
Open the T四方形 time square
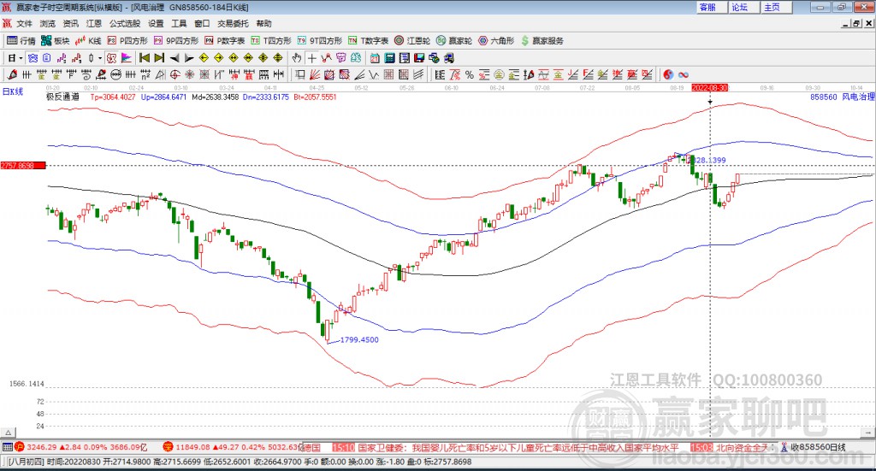(271, 41)
